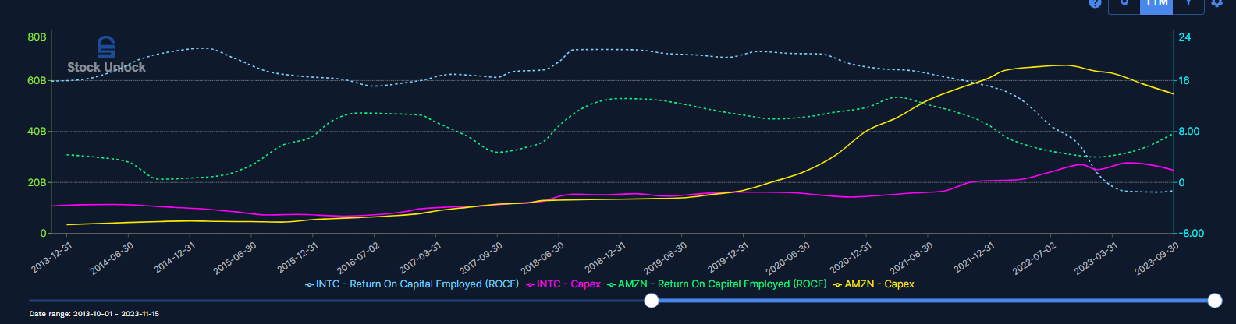Click the 2021-12-31 x-axis date
The image size is (1236, 324).
pos(974,257)
